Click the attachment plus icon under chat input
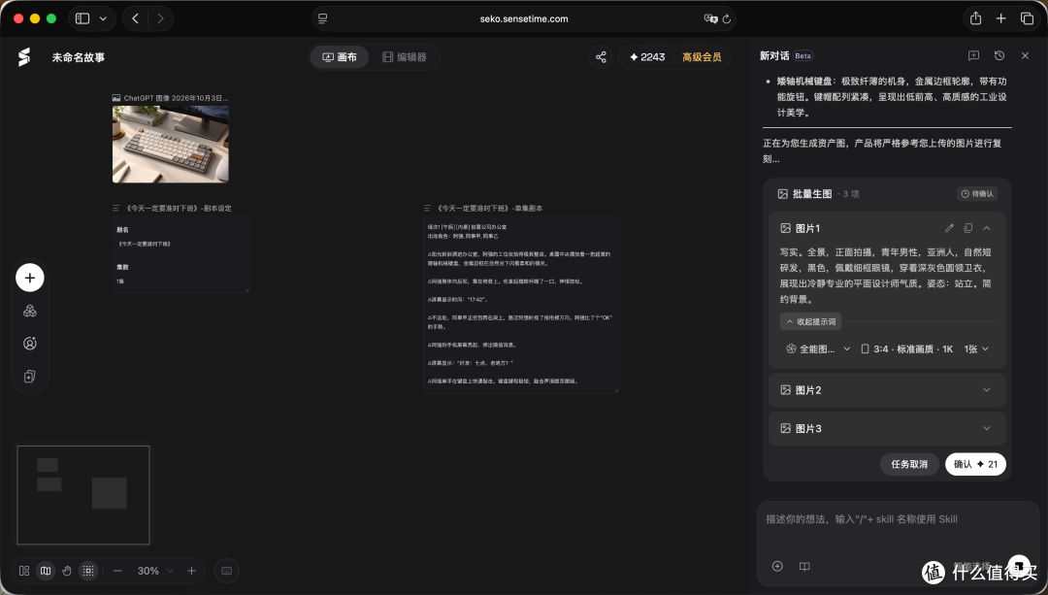 (x=777, y=566)
